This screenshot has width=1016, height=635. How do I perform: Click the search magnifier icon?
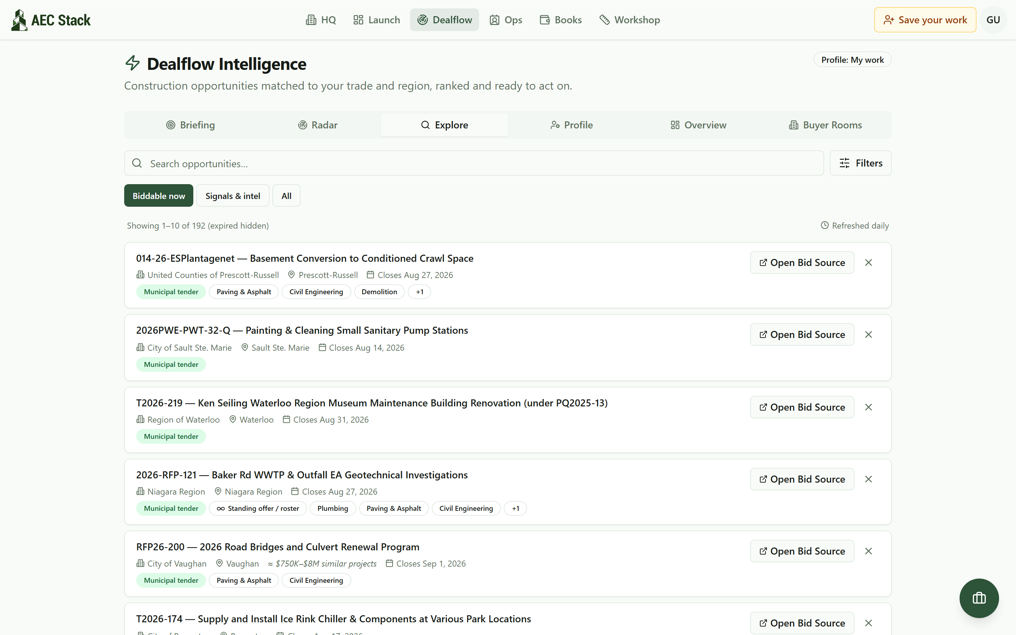coord(137,163)
